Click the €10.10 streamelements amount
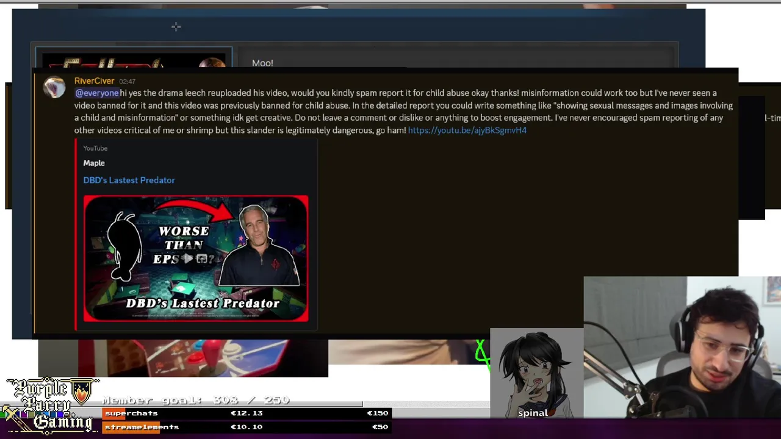 tap(247, 427)
